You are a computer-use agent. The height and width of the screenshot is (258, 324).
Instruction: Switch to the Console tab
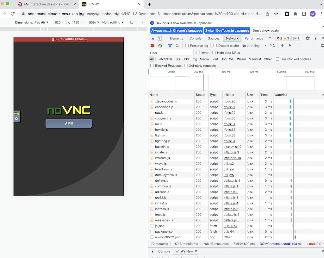pyautogui.click(x=195, y=38)
